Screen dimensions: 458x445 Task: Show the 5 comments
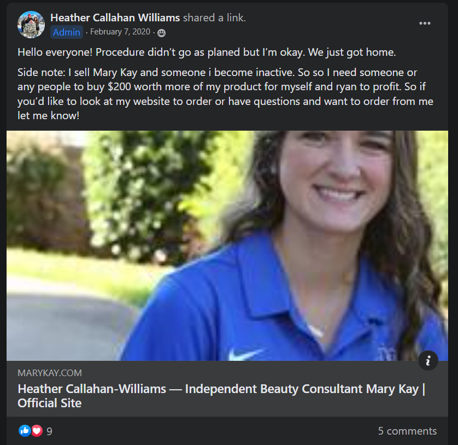coord(407,431)
